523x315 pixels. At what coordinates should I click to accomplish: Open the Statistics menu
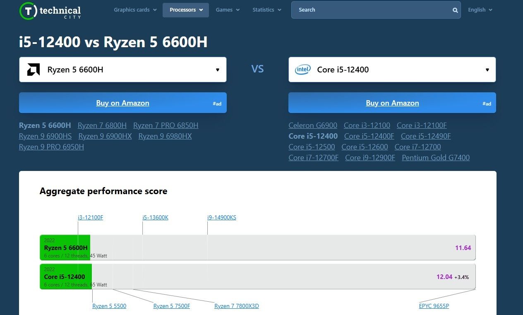(267, 10)
